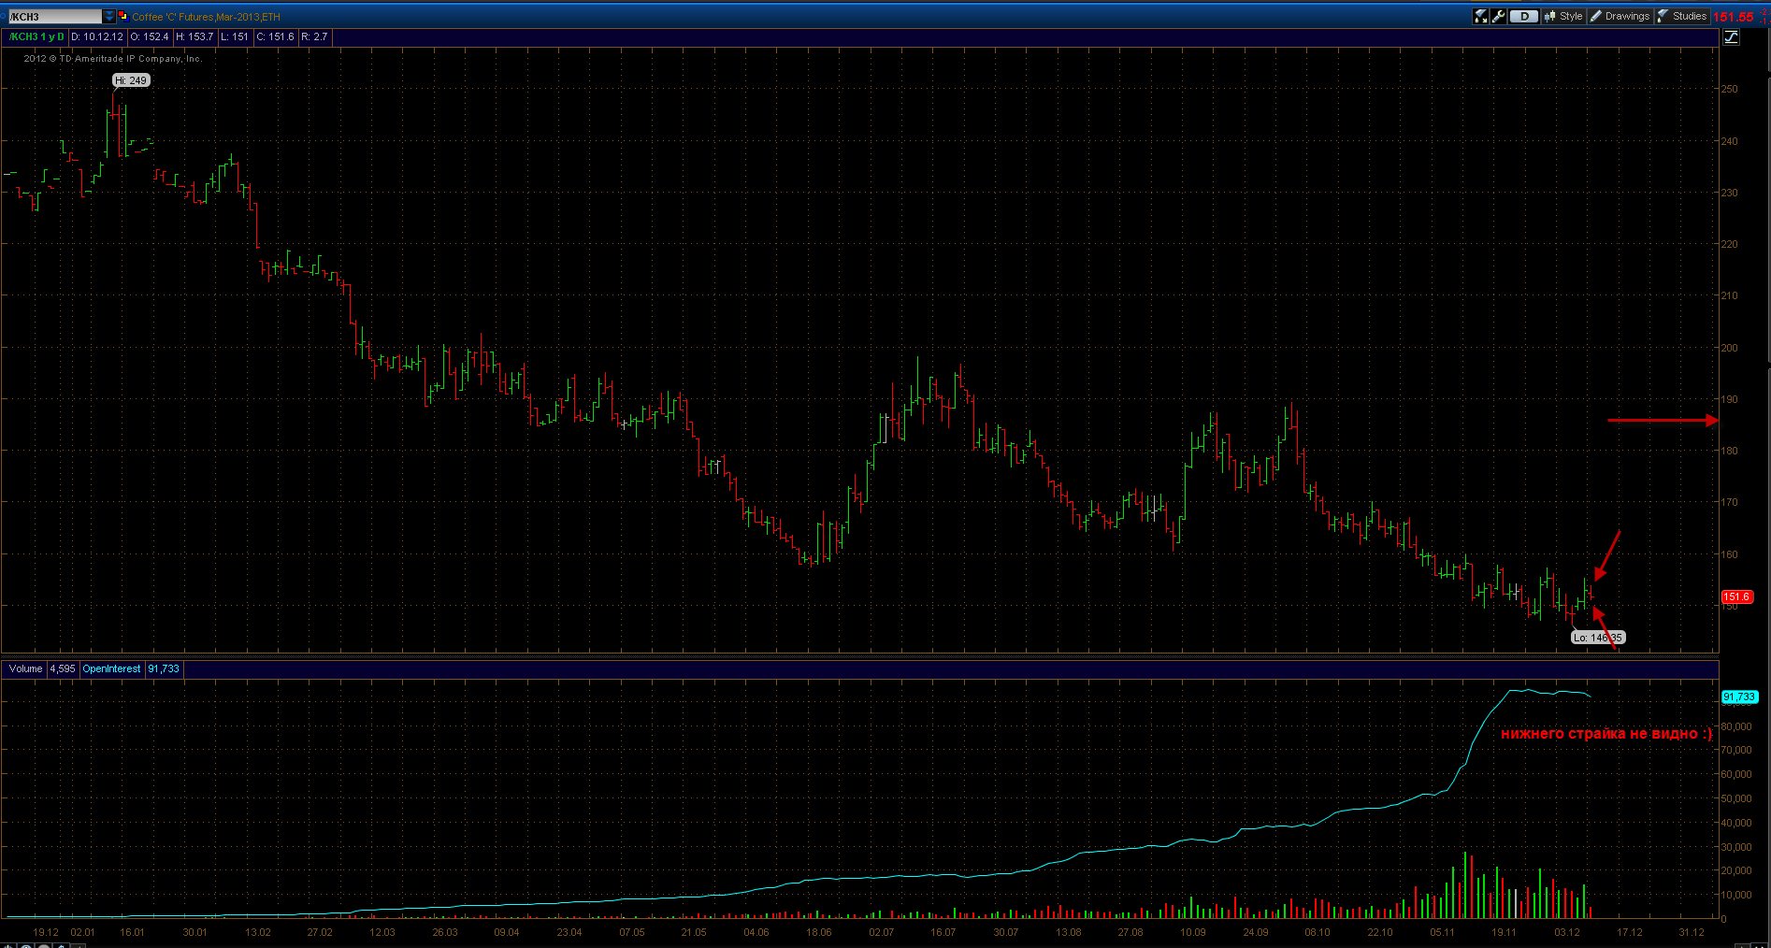The width and height of the screenshot is (1771, 948).
Task: Click the L: 151 low value
Action: [235, 36]
